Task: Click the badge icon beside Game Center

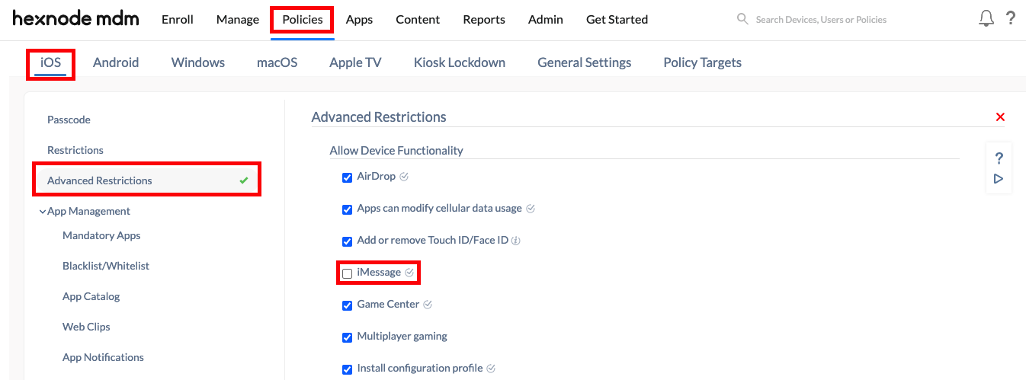Action: (428, 305)
